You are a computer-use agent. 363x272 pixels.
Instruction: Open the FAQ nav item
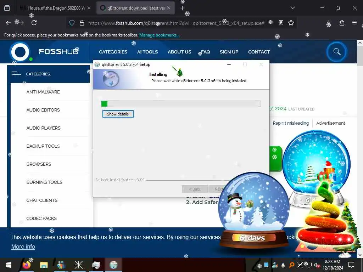pos(205,52)
